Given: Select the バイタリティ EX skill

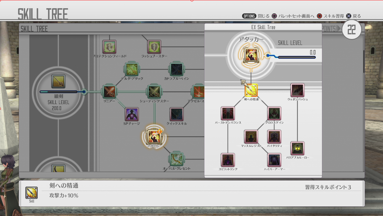Looking at the screenshot, I should pos(274,137).
